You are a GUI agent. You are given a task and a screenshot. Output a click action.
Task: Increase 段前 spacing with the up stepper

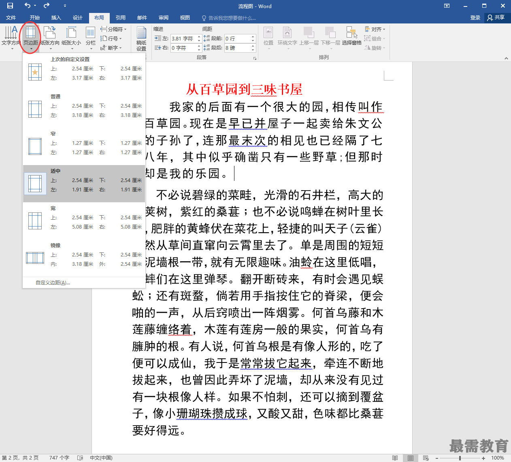253,36
